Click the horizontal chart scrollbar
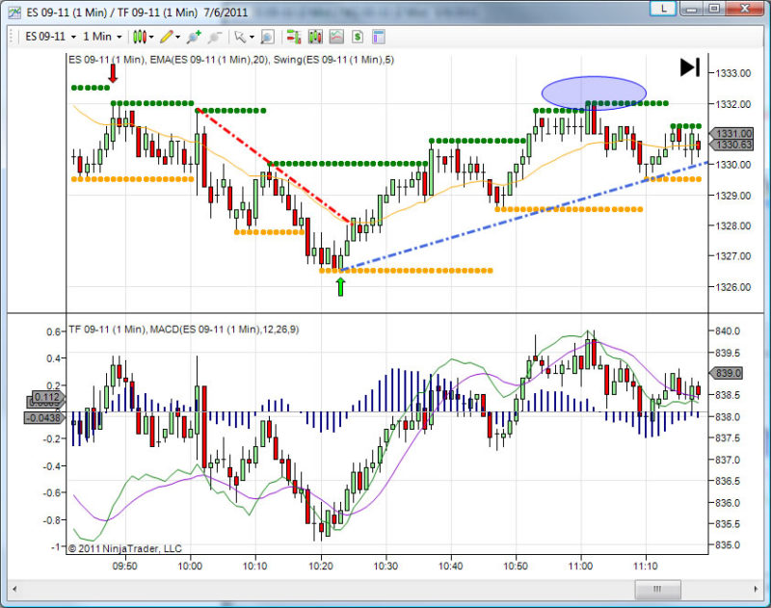This screenshot has width=771, height=608. pyautogui.click(x=655, y=589)
